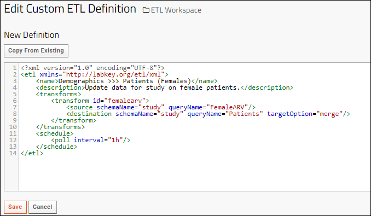Click the closing </transform> tag

click(x=73, y=120)
